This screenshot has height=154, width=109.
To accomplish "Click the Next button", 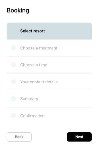I will pos(79,137).
